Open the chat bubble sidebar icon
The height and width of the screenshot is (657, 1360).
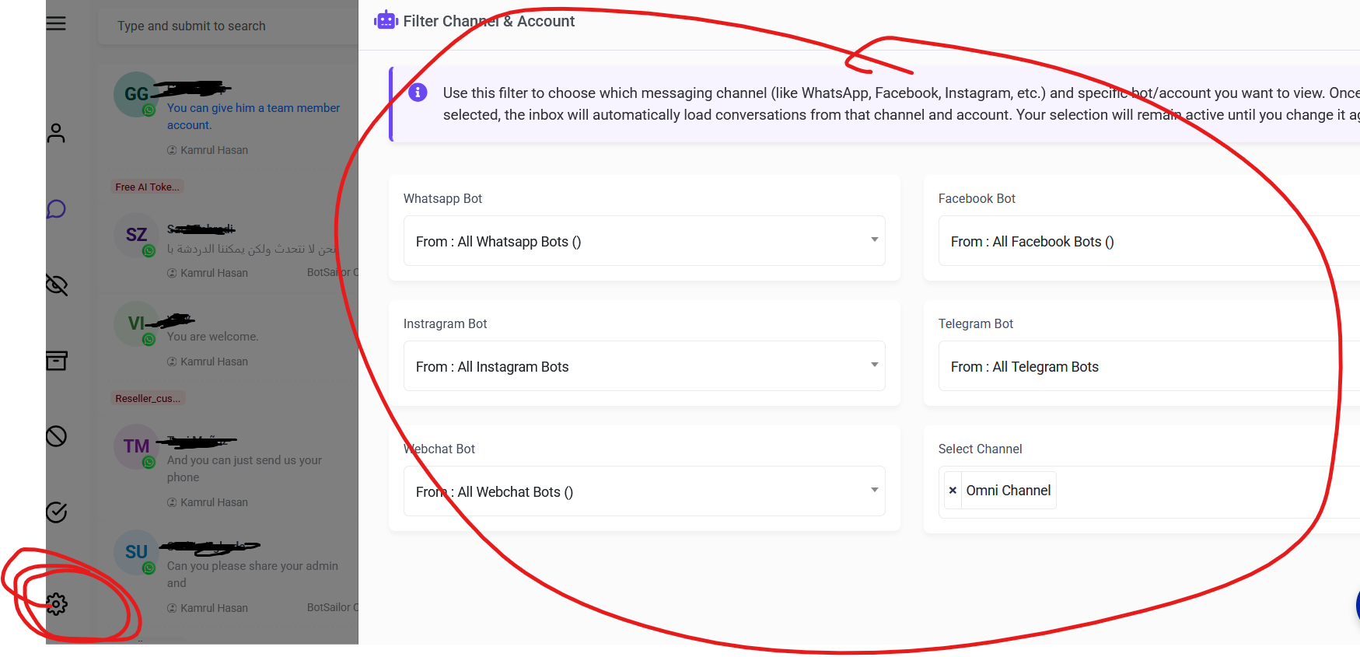point(56,209)
